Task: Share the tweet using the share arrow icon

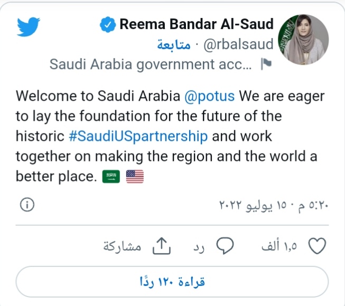Action: (x=160, y=245)
